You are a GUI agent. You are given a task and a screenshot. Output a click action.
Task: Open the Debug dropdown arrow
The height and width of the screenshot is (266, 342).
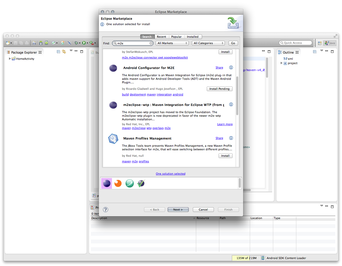(x=80, y=43)
